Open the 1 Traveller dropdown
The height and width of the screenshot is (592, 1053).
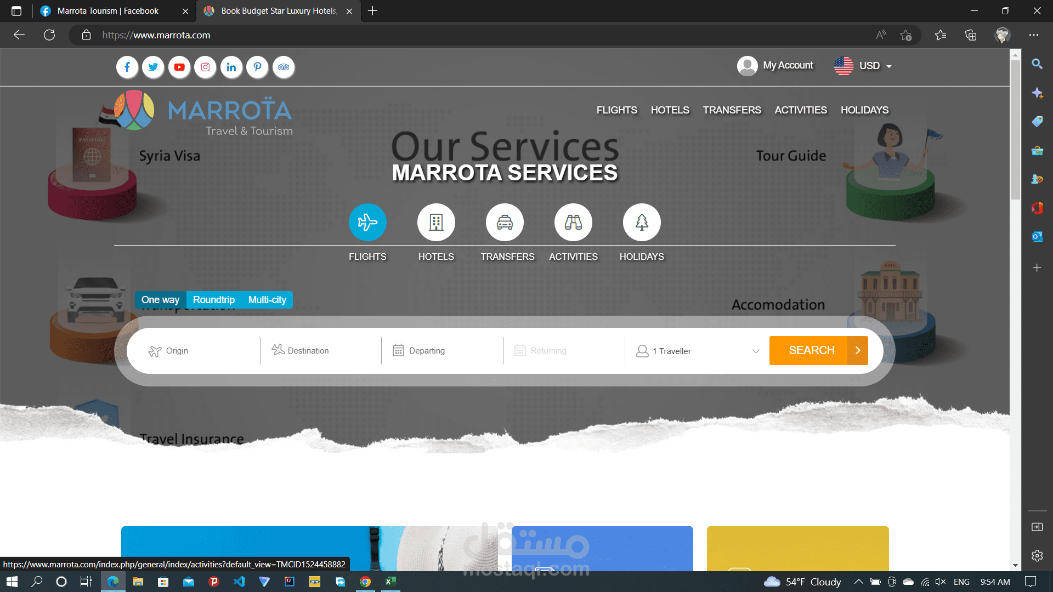(697, 351)
